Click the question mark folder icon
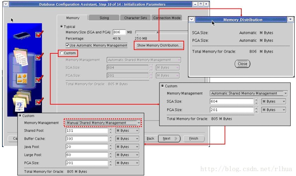Image resolution: width=296 pixels, height=176 pixels. [22, 101]
